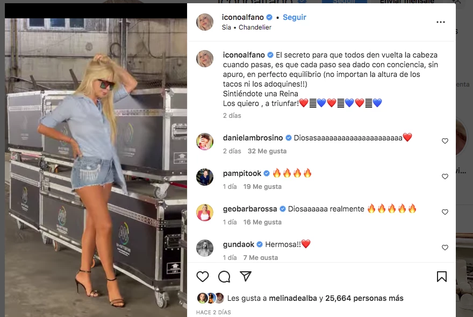
Task: Open Sia Chandelier audio link
Action: 247,27
